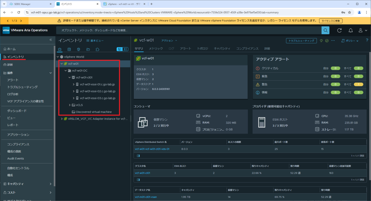The height and width of the screenshot is (201, 371).
Task: Click the ライセンスに移動 button
Action: click(330, 21)
